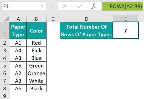Select row 1 header
Image resolution: width=144 pixels, height=99 pixels.
point(5,30)
